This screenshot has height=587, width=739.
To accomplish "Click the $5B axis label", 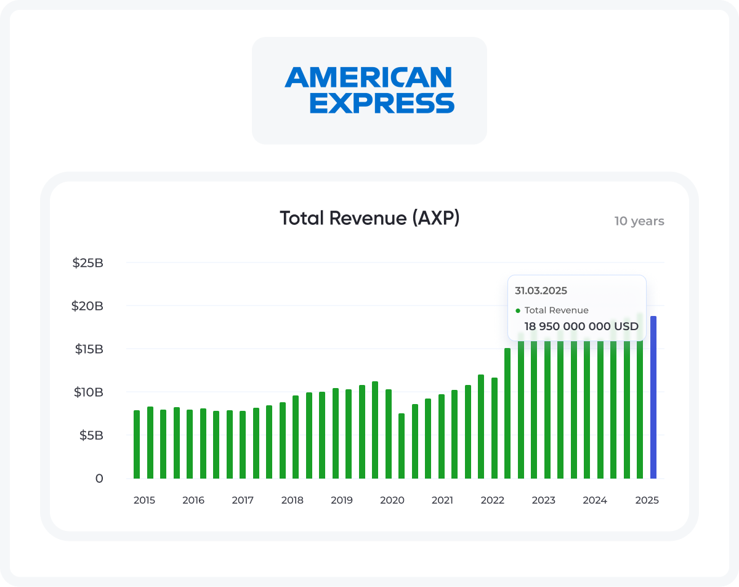I will 91,435.
